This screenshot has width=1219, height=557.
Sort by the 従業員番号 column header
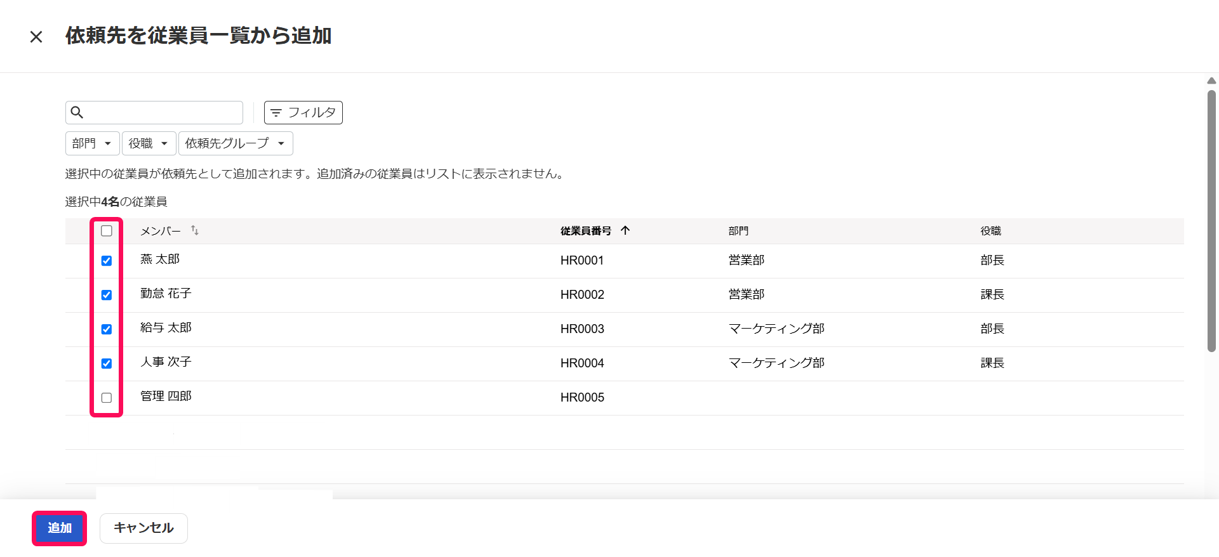[585, 231]
